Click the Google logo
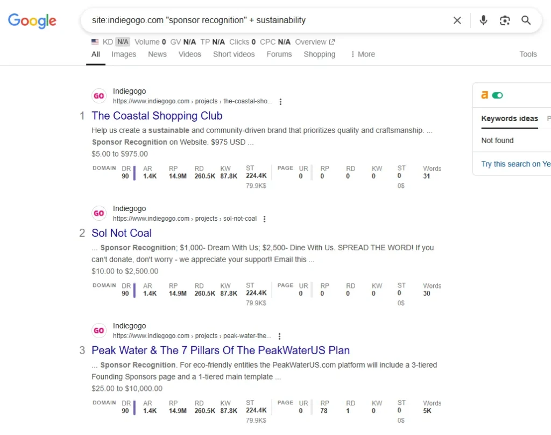Viewport: 551px width, 435px height. [x=32, y=21]
